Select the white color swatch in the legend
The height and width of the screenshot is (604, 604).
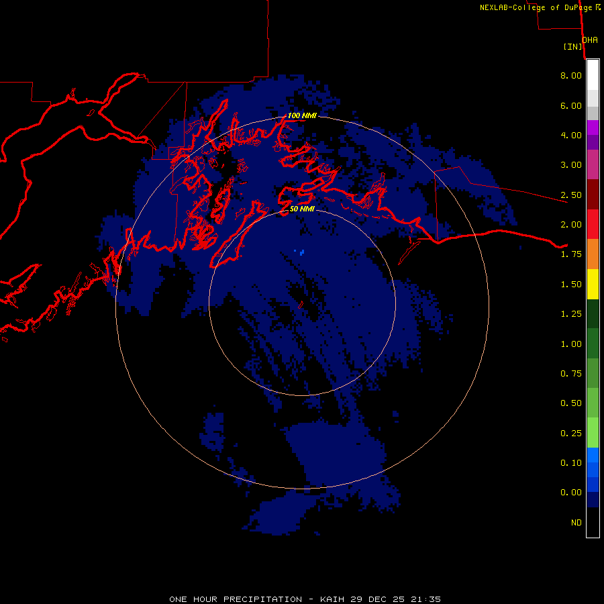tap(593, 75)
